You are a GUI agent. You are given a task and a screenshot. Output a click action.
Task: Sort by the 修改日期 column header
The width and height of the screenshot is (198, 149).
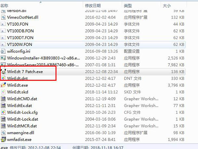tap(93, 6)
